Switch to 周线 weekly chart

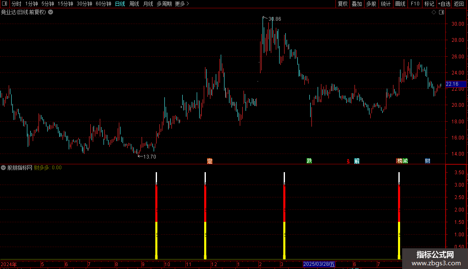tap(134, 4)
